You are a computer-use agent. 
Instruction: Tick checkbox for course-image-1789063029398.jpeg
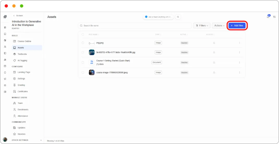click(x=83, y=73)
